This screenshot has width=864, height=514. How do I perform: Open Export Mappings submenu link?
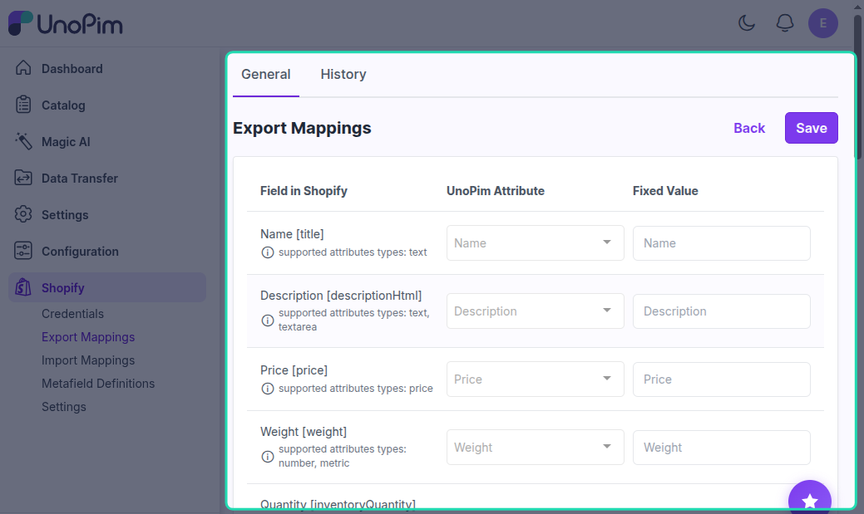[x=88, y=337]
